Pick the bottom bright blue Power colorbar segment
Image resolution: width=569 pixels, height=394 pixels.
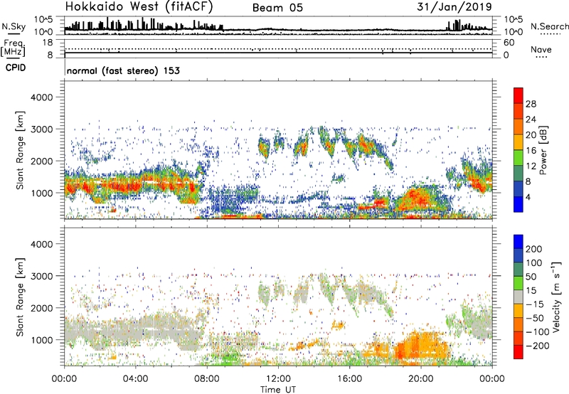[x=519, y=205]
